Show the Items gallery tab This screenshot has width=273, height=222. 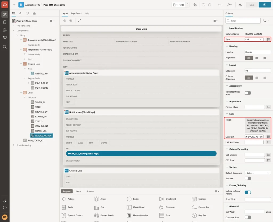point(79,191)
